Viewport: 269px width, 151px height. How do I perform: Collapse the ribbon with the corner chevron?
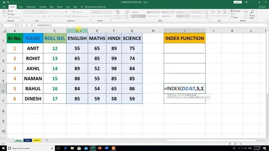267,21
